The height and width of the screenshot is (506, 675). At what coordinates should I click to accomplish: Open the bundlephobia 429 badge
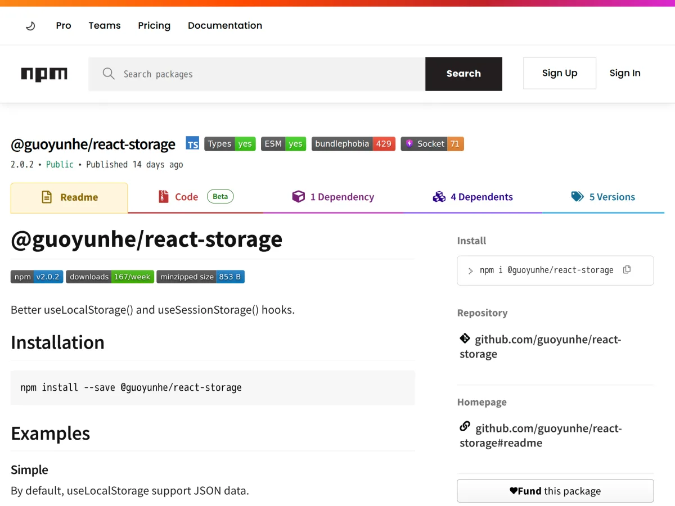click(353, 144)
